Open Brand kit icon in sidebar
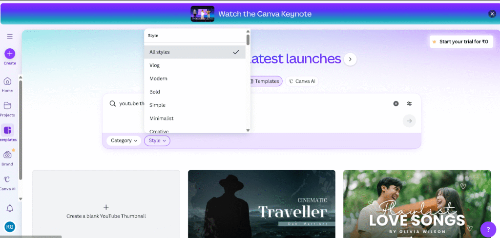500x238 pixels. coord(7,155)
